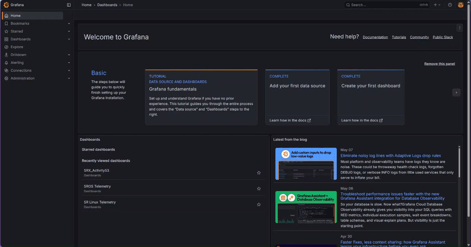This screenshot has height=247, width=471.
Task: Open the Public Slack link
Action: (443, 37)
